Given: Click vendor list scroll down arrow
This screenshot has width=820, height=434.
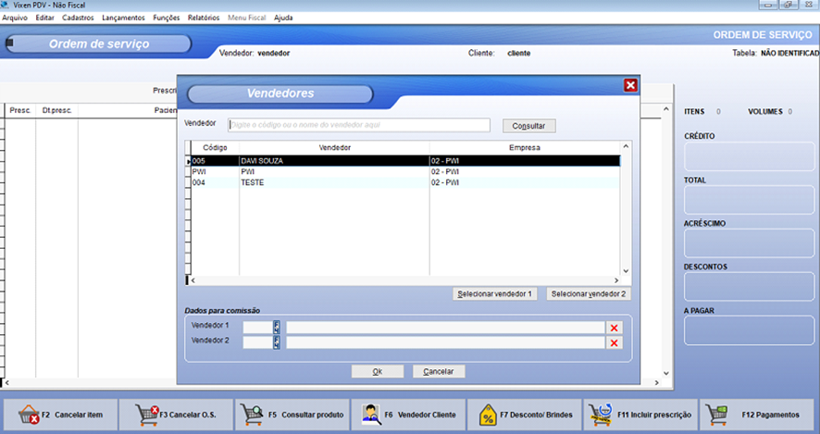Looking at the screenshot, I should coord(625,270).
